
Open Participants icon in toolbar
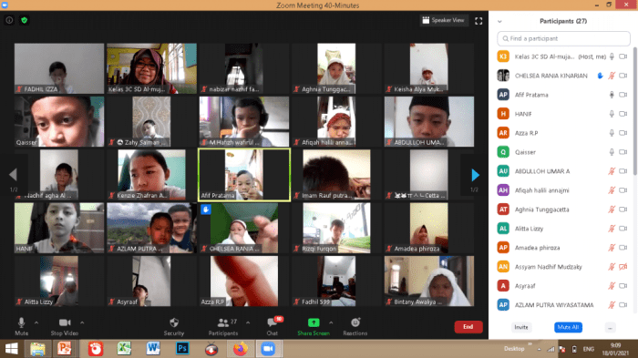pos(223,322)
